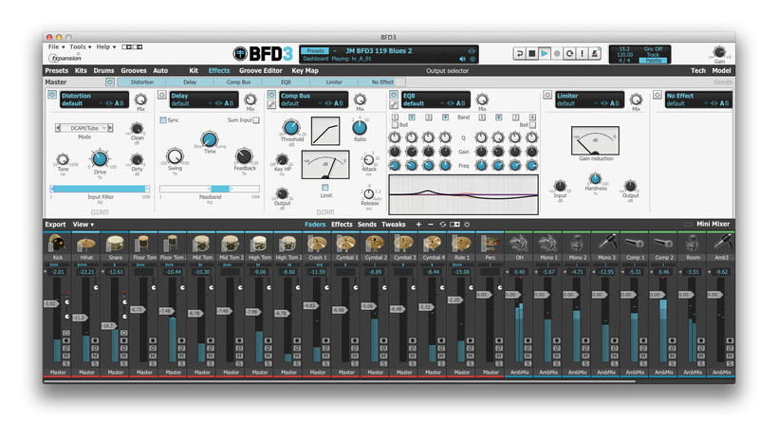Click the Comp Bus sidechain link icon
This screenshot has width=778, height=437.
click(x=271, y=104)
